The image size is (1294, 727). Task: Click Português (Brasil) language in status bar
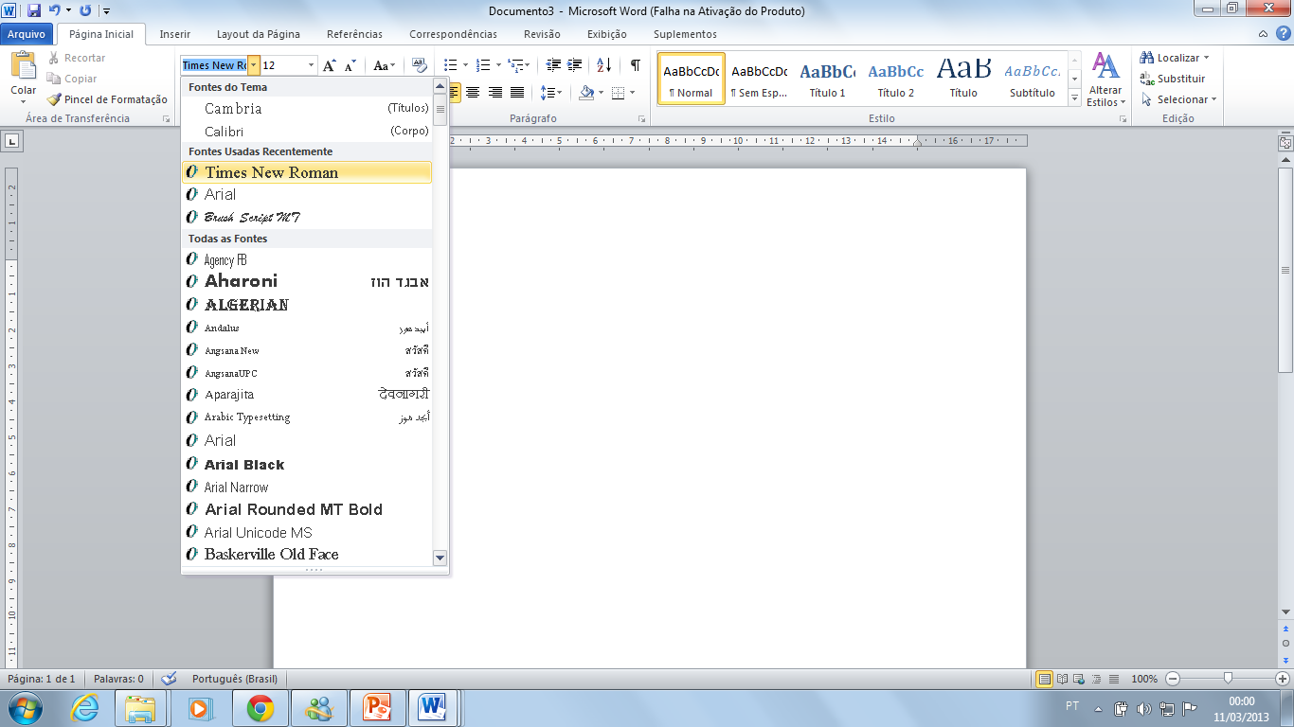click(235, 679)
